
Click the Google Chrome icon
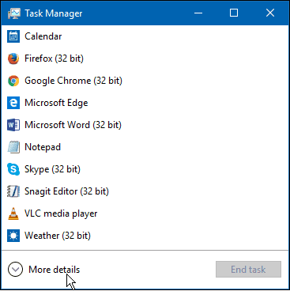pos(13,81)
